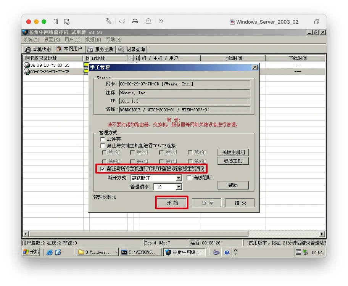Switch to the 记录查询 tab

tap(132, 49)
